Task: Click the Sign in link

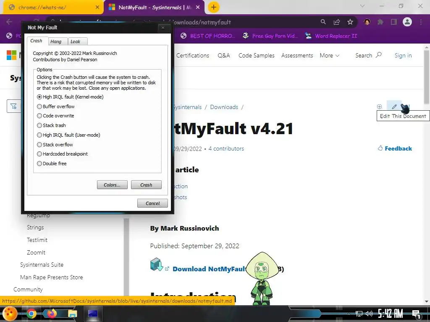Action: click(x=403, y=56)
